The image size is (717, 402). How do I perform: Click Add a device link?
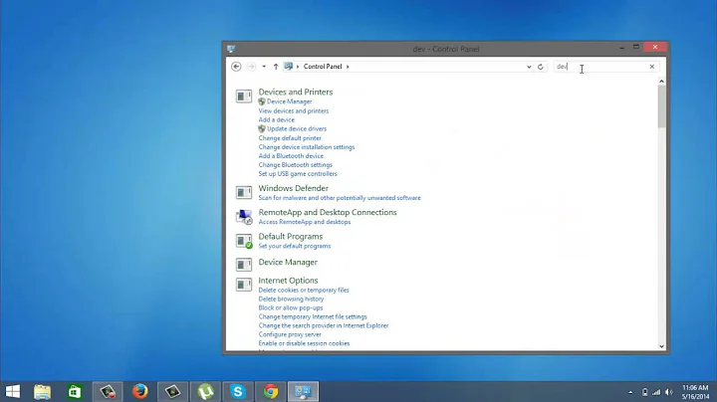click(x=277, y=119)
